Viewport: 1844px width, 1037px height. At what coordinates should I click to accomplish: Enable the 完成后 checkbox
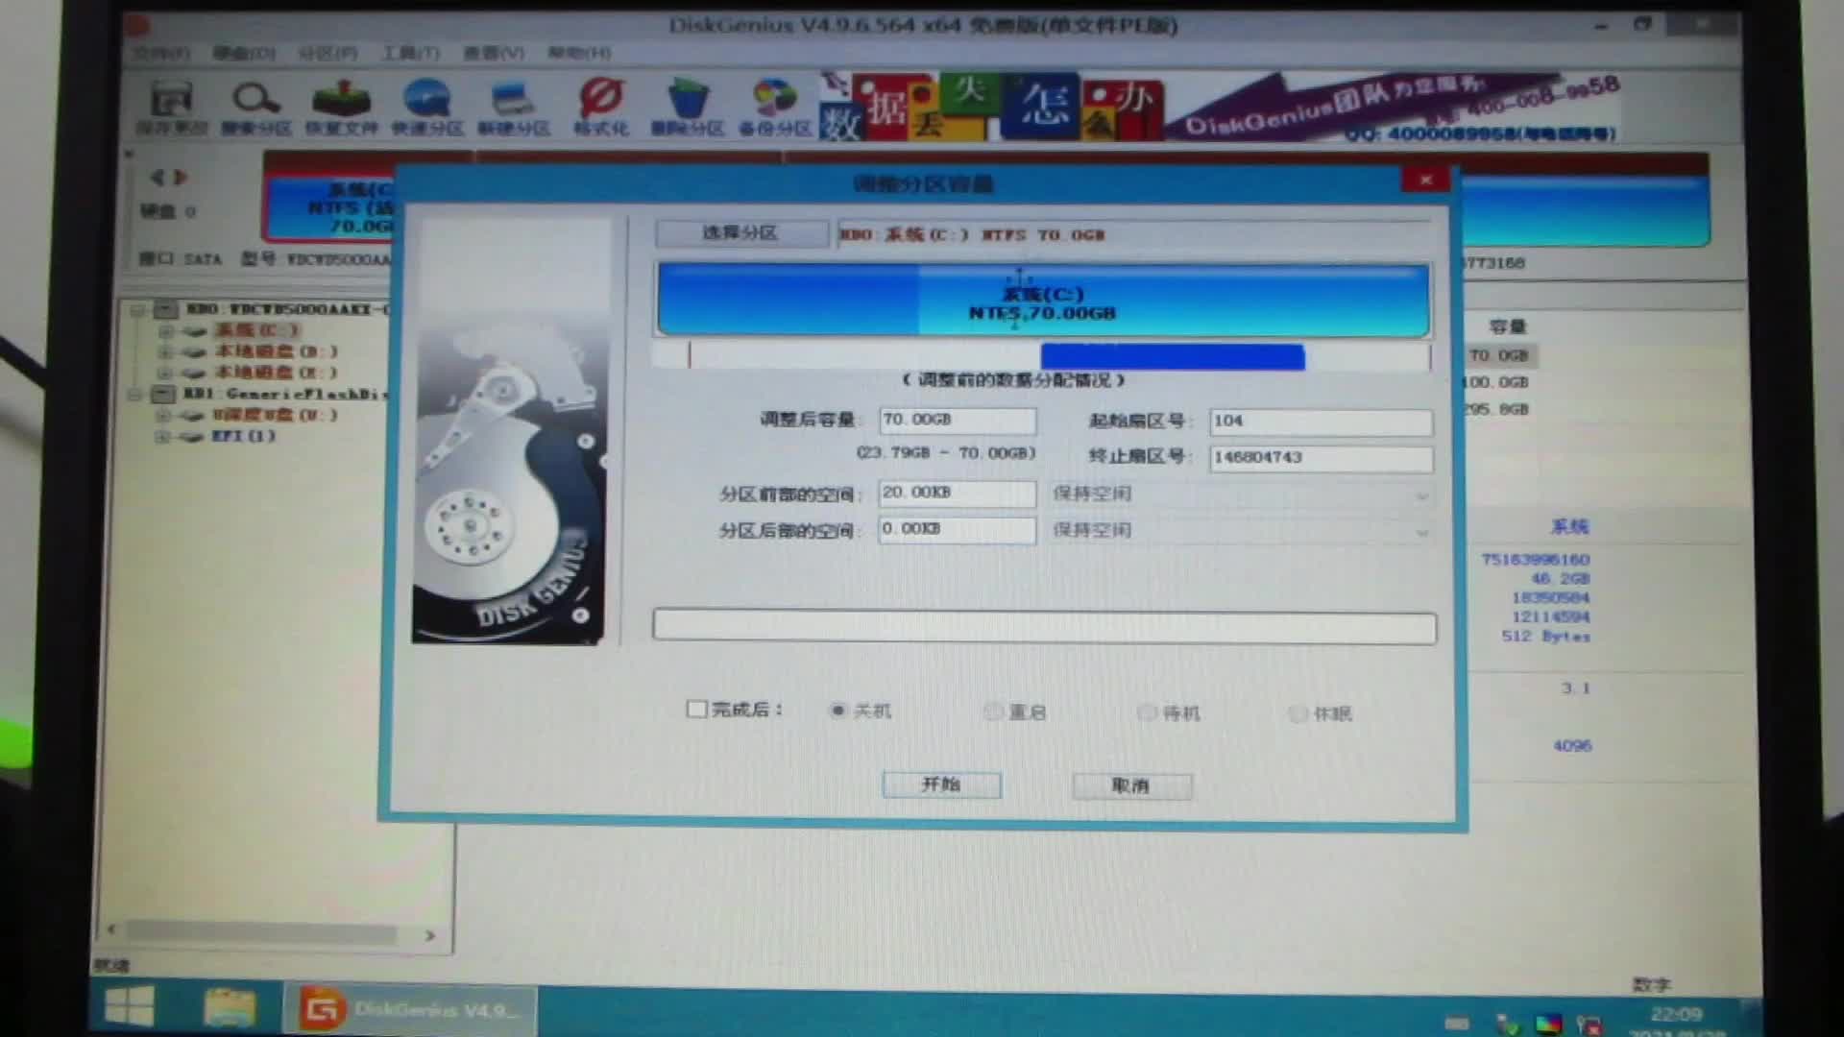point(696,709)
